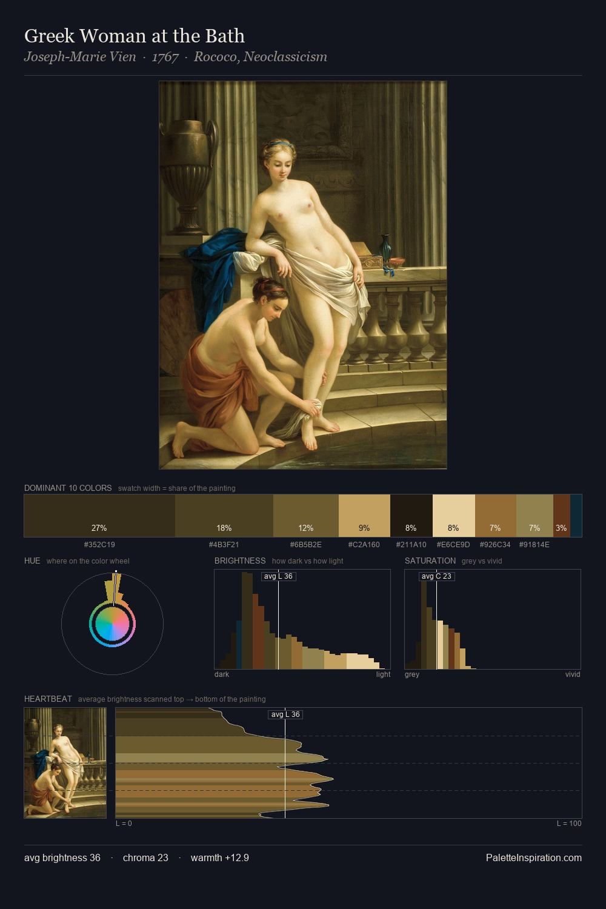Click the '#91814E' hex label
The image size is (606, 909).
[x=534, y=545]
